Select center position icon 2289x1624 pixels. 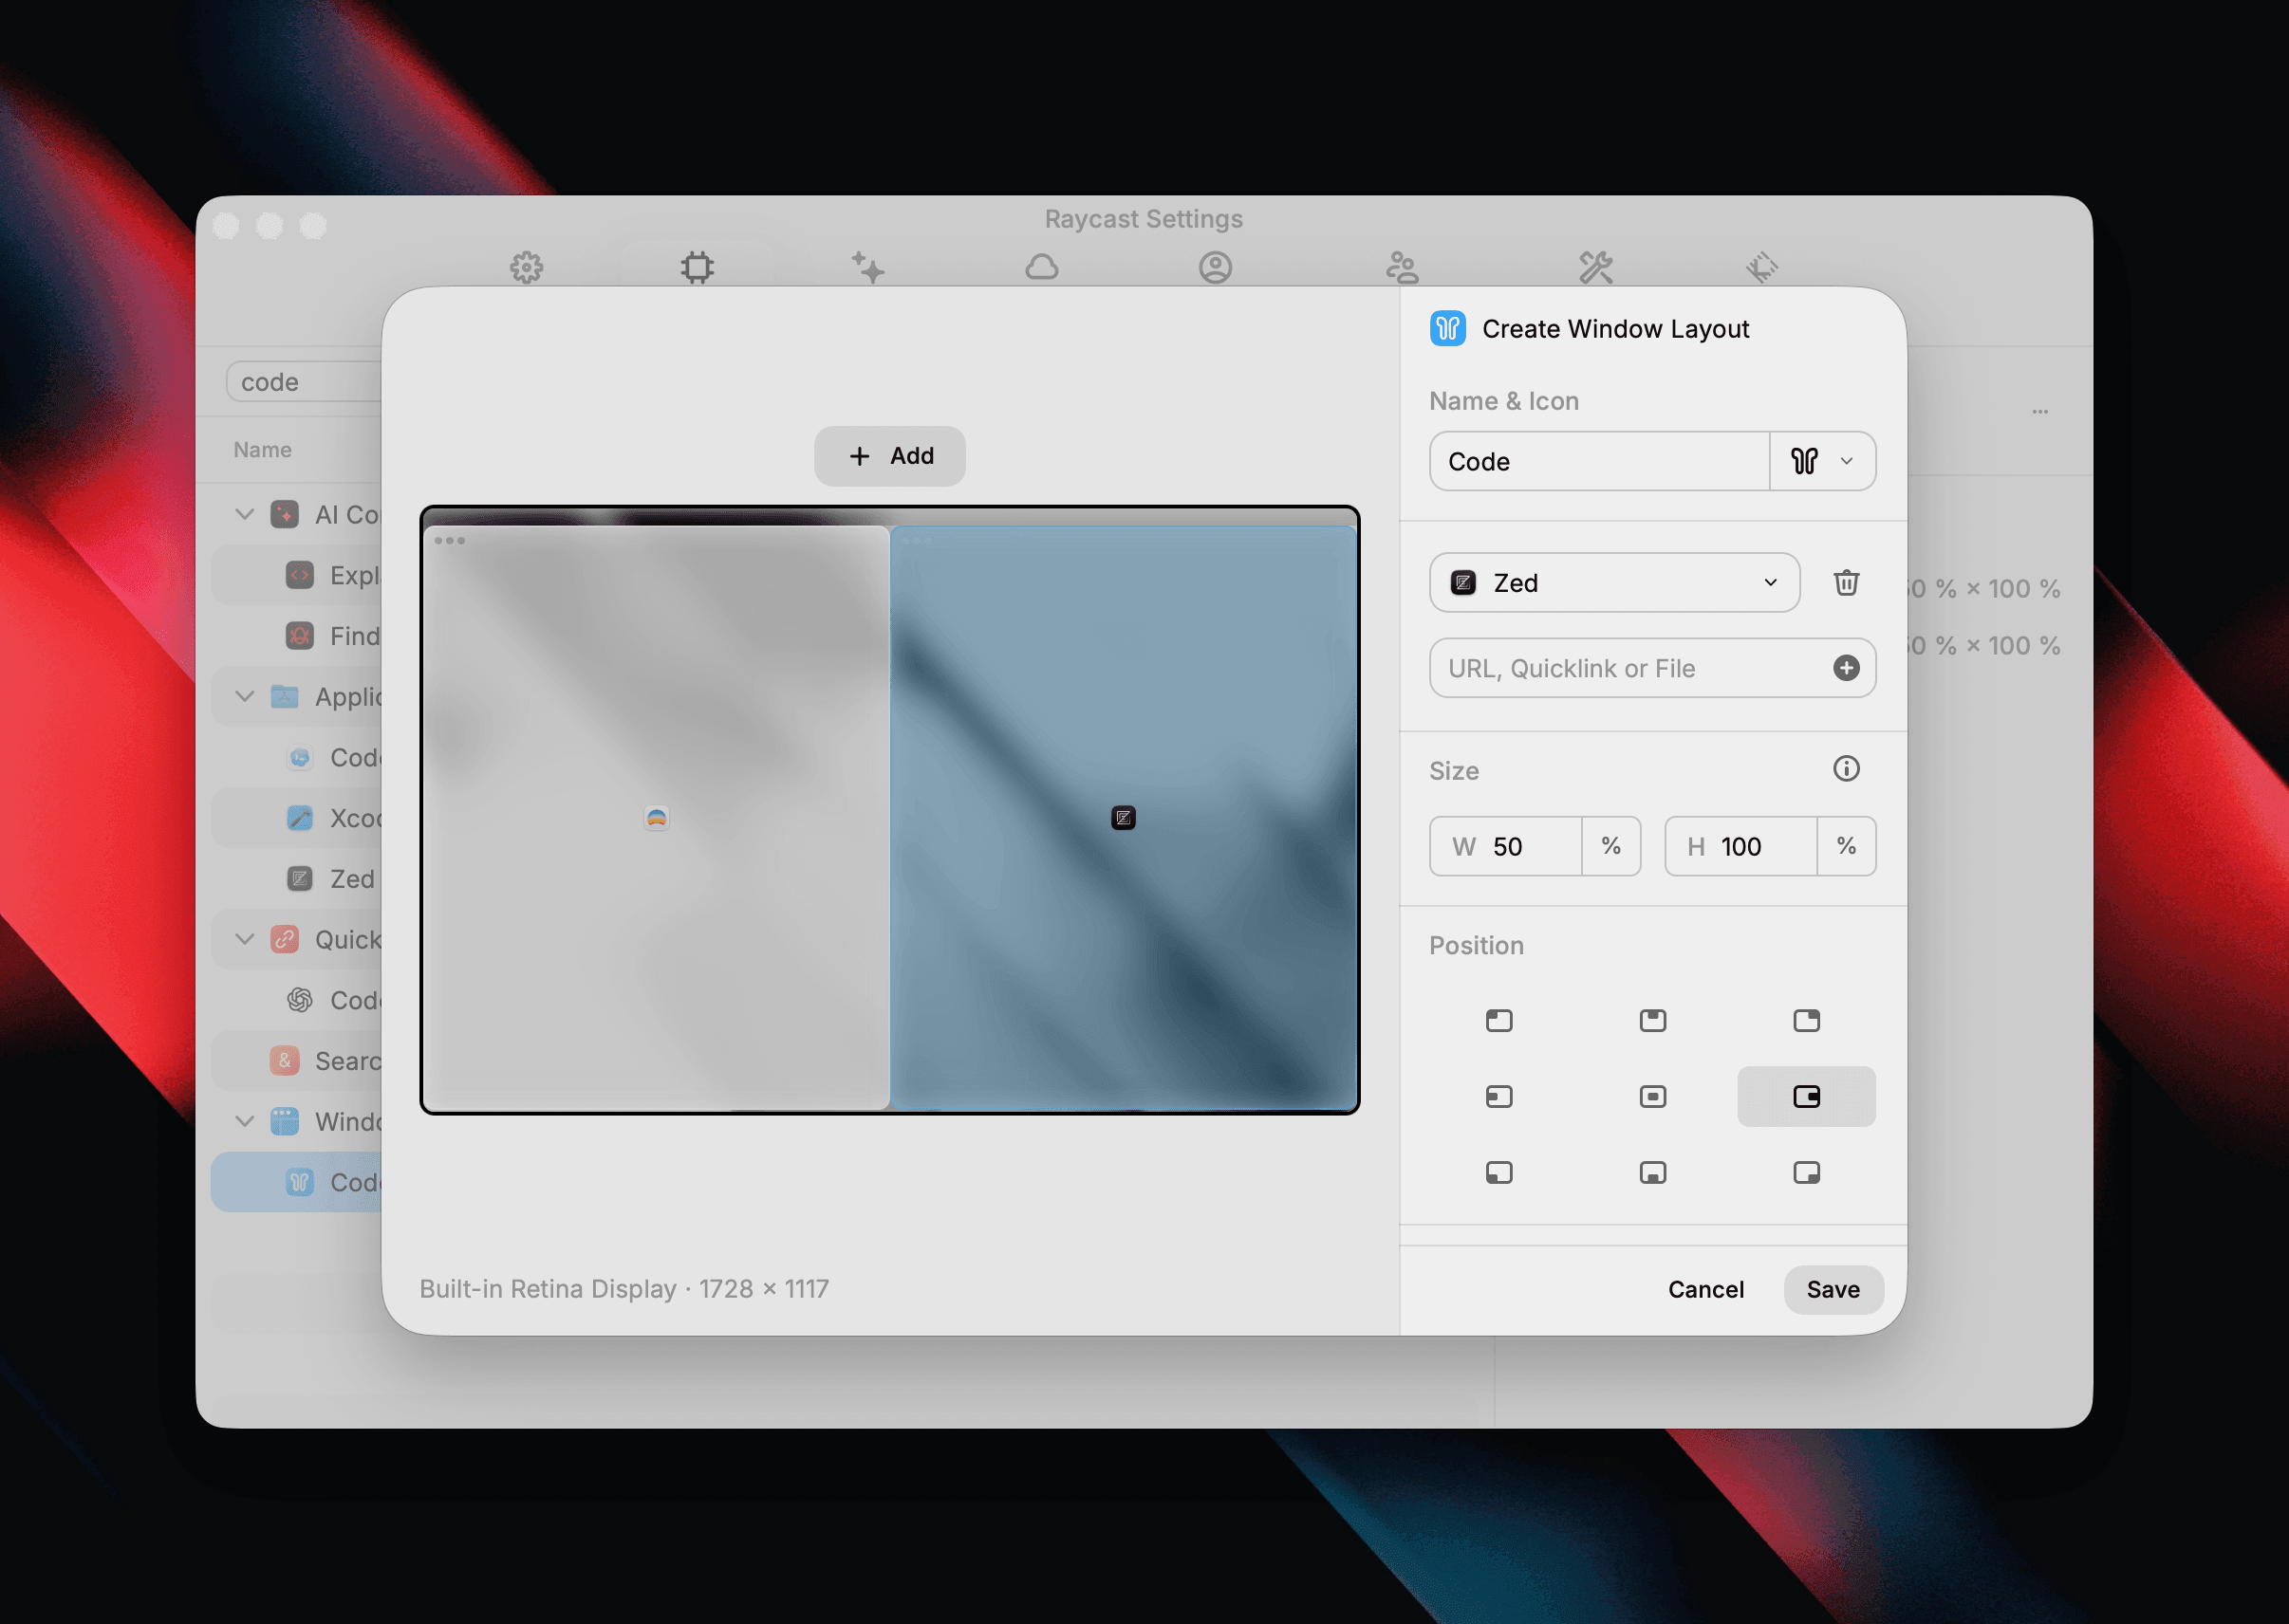1653,1097
